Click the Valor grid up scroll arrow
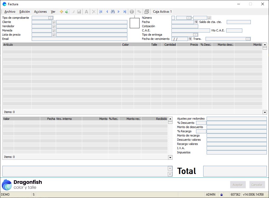The image size is (269, 198). (170, 119)
